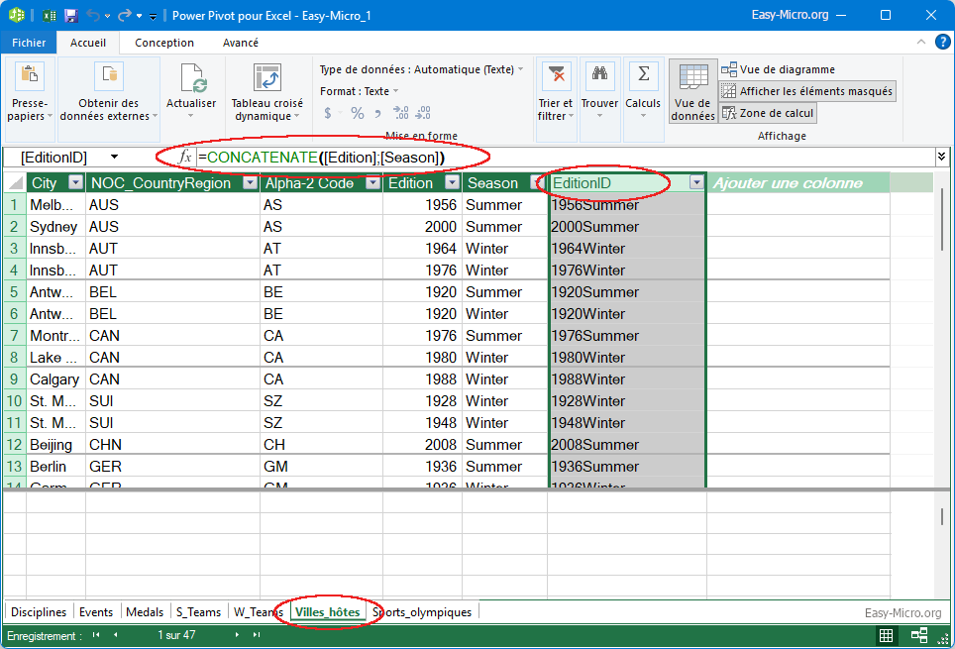The width and height of the screenshot is (955, 649).
Task: Open filter dropdown on Edition column
Action: pyautogui.click(x=452, y=183)
